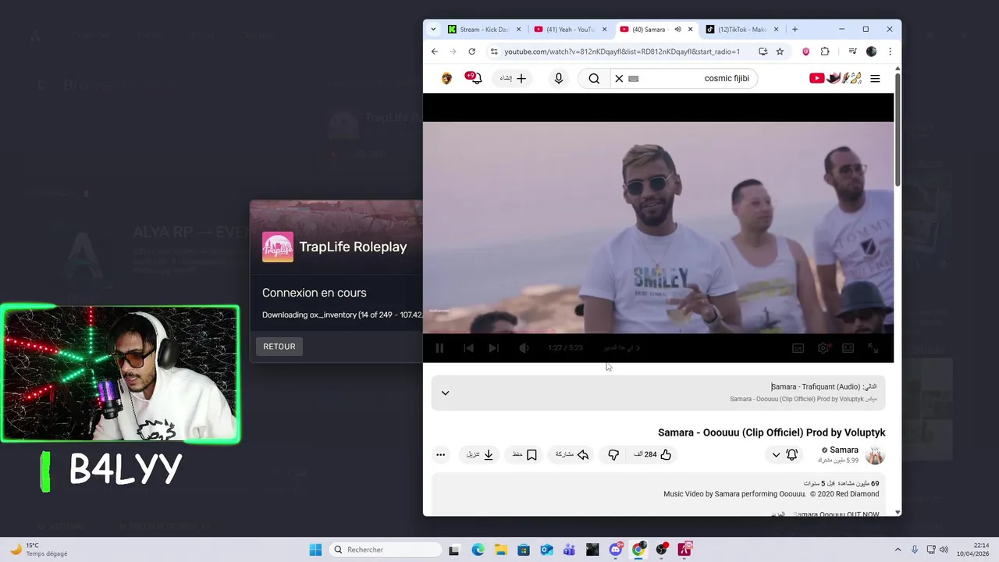The image size is (999, 562).
Task: Show hidden system tray icons
Action: tap(898, 550)
